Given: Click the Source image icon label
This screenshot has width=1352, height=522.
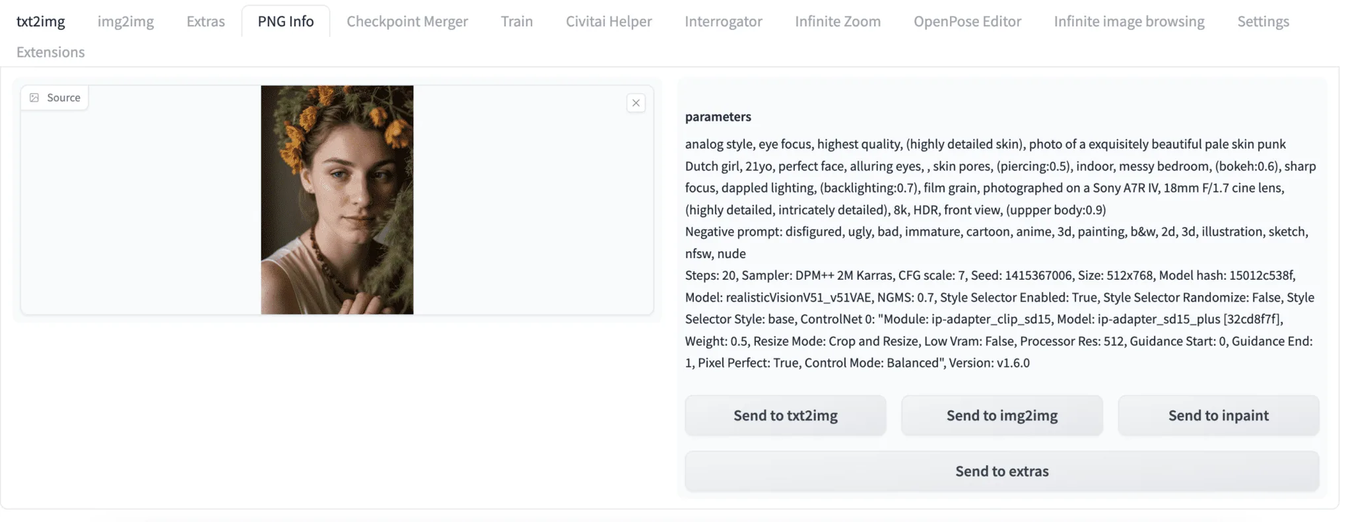Looking at the screenshot, I should (55, 98).
